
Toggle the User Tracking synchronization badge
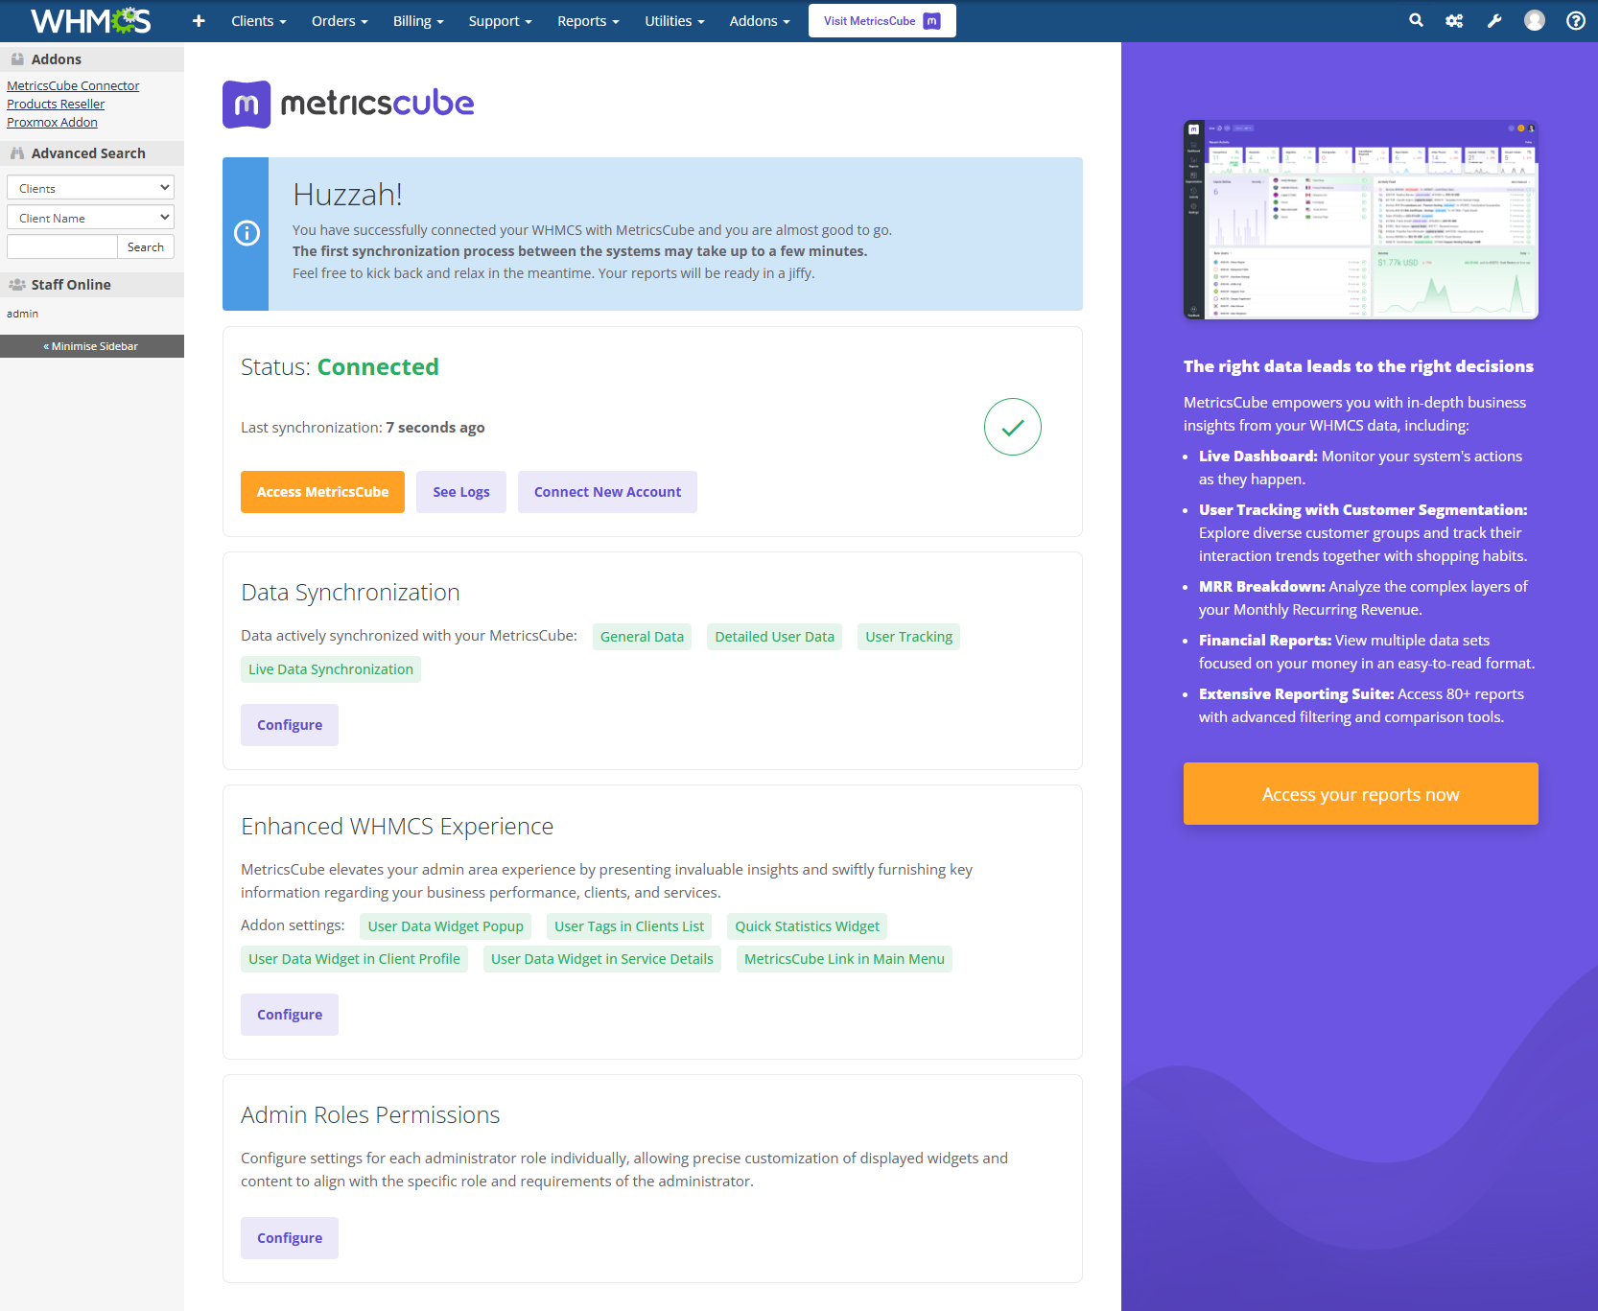908,636
